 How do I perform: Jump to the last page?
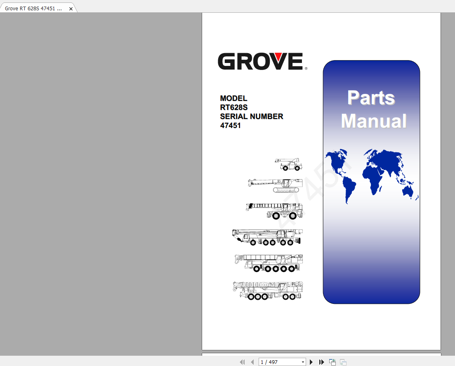point(322,362)
